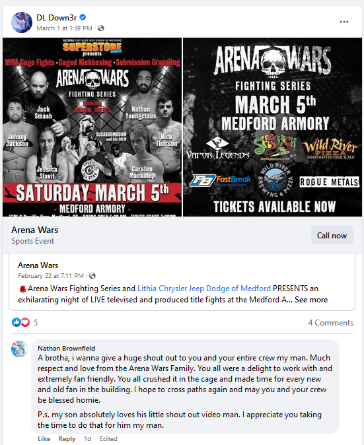The image size is (364, 445).
Task: Open the Saturday March 5th fight poster image
Action: [92, 127]
